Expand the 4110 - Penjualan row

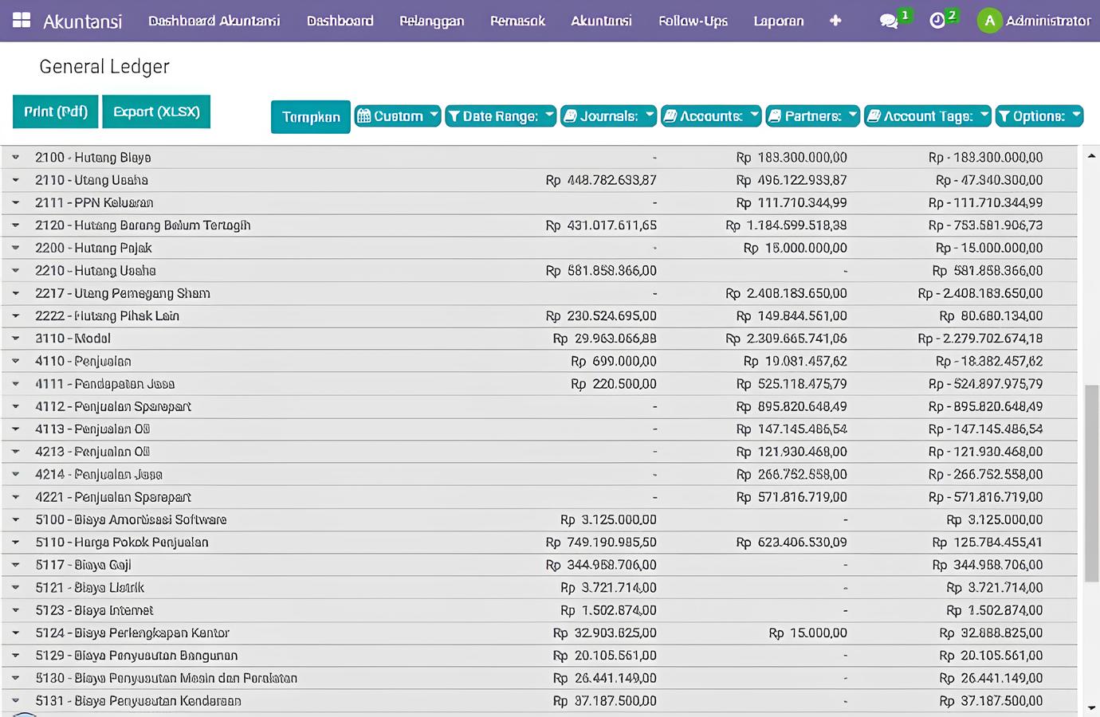click(15, 362)
